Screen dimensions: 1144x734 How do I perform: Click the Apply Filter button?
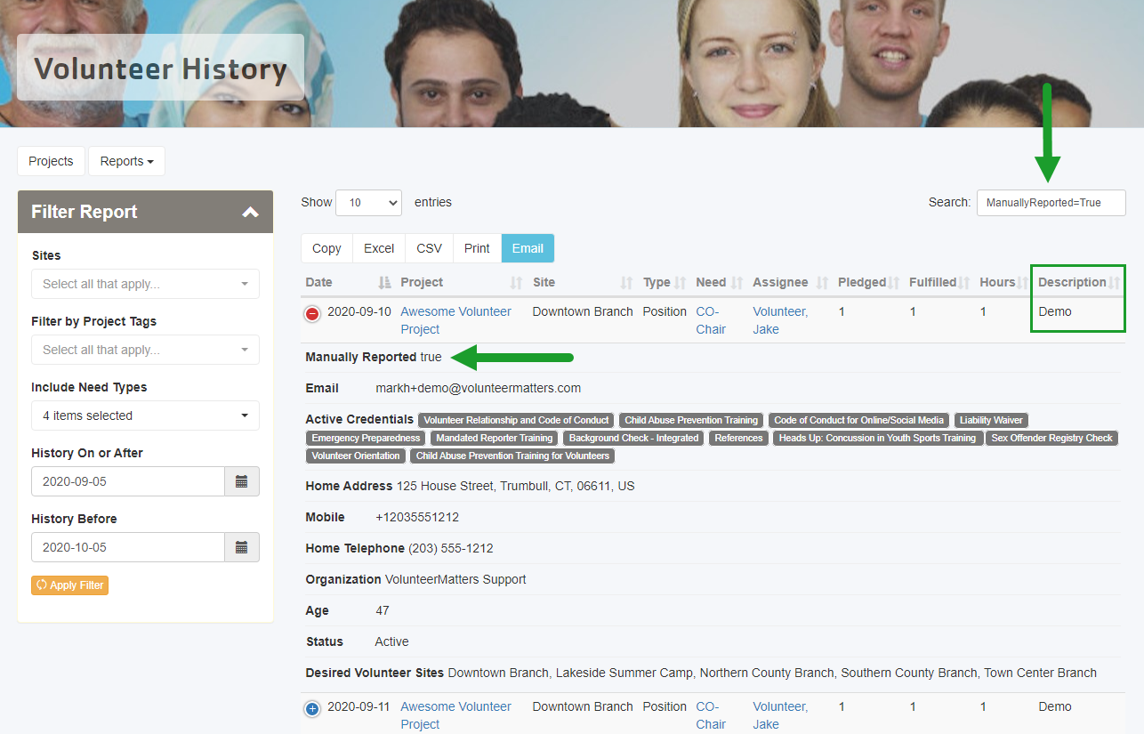(x=69, y=585)
